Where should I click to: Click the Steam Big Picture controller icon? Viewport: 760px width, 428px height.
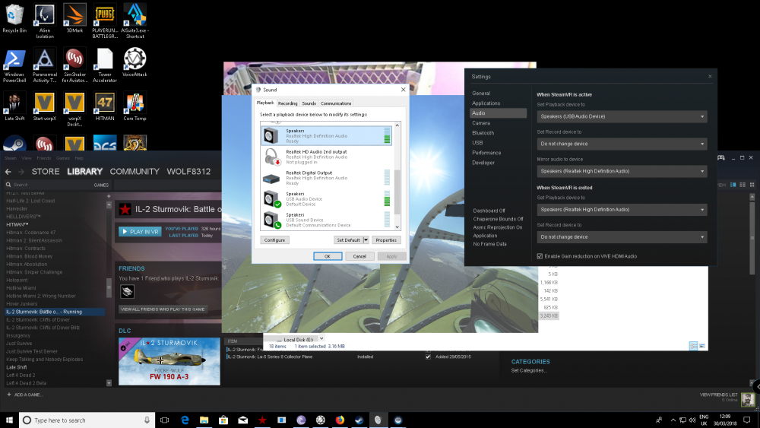(720, 157)
